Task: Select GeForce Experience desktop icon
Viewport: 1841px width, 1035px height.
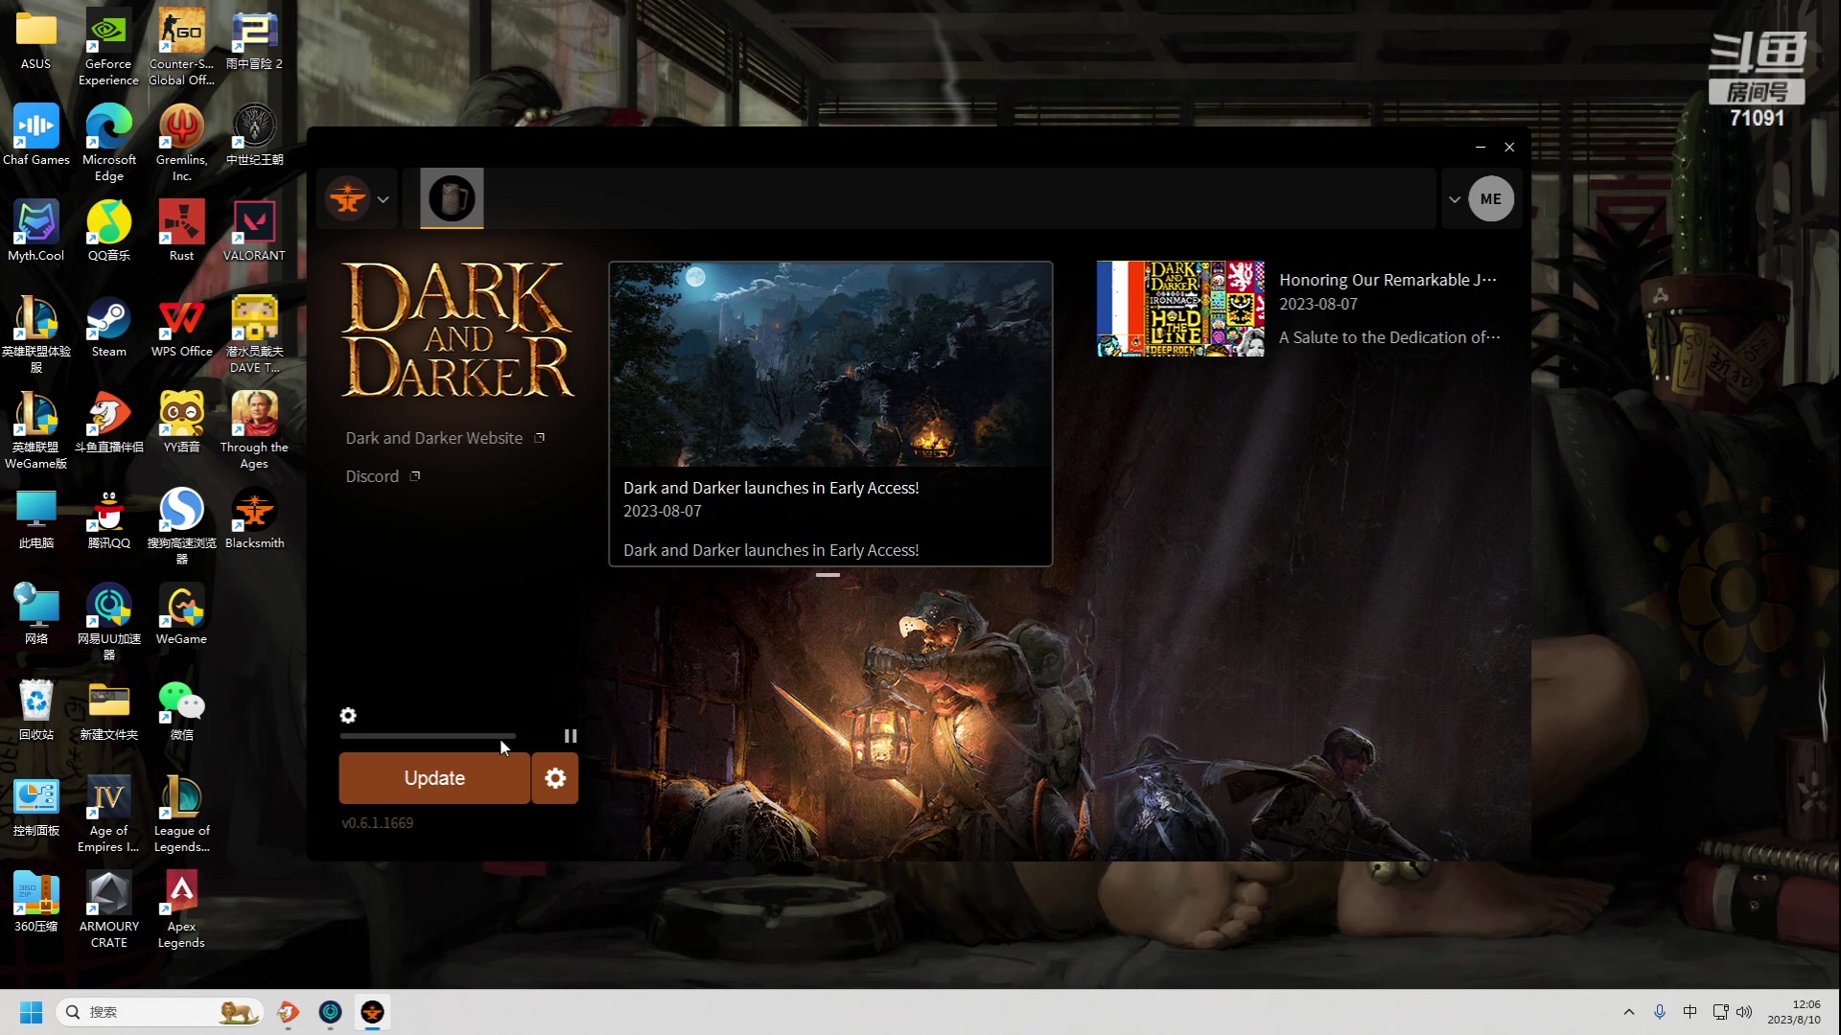Action: point(108,48)
